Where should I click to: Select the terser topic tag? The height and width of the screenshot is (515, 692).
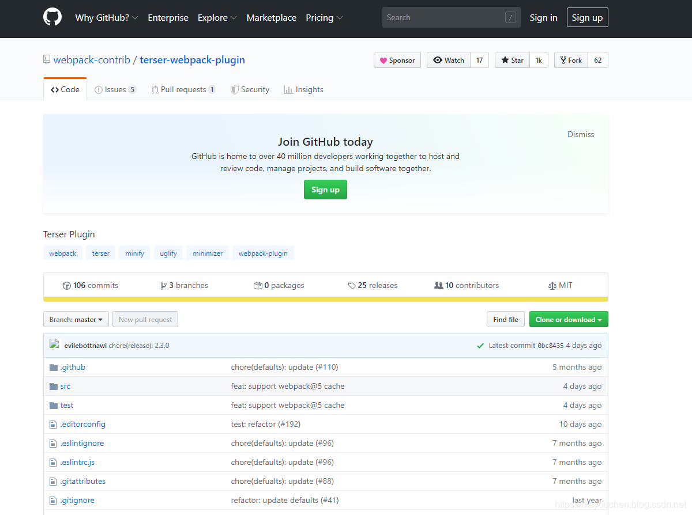(101, 253)
